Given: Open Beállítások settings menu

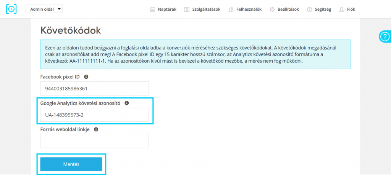Looking at the screenshot, I should (x=284, y=10).
